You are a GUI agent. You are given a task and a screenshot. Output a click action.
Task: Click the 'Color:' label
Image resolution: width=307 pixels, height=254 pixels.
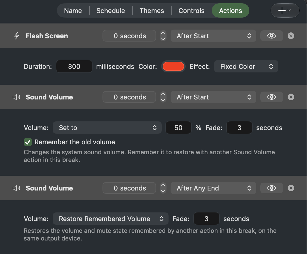click(x=148, y=67)
